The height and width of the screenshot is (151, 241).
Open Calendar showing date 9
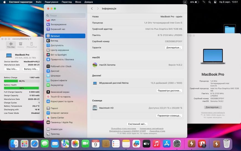tap(96, 144)
